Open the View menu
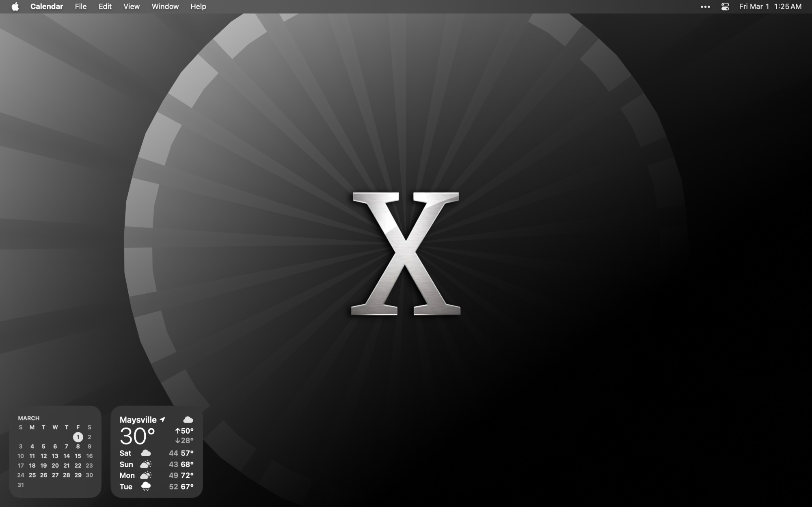This screenshot has height=507, width=812. pyautogui.click(x=132, y=6)
